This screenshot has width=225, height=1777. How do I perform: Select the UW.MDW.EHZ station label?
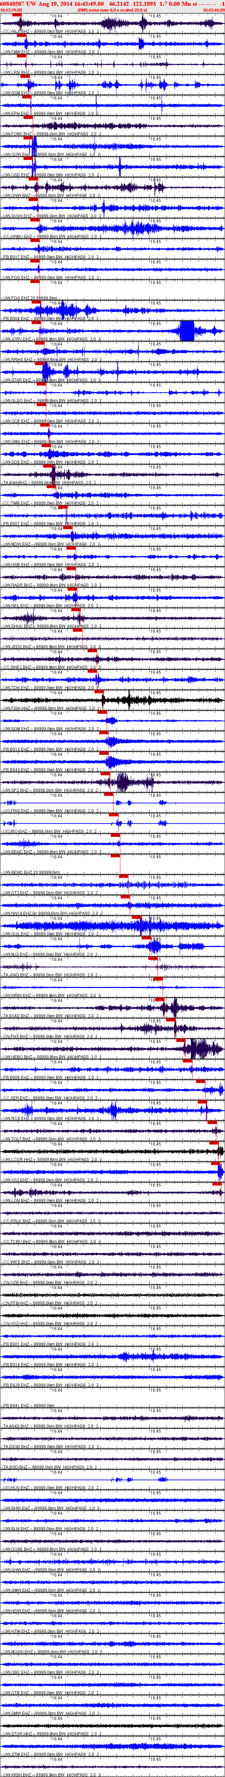point(51,544)
